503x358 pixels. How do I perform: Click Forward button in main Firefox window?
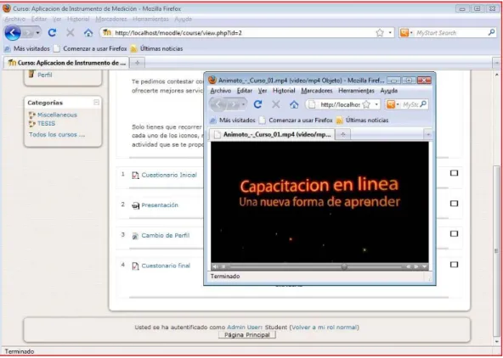28,33
